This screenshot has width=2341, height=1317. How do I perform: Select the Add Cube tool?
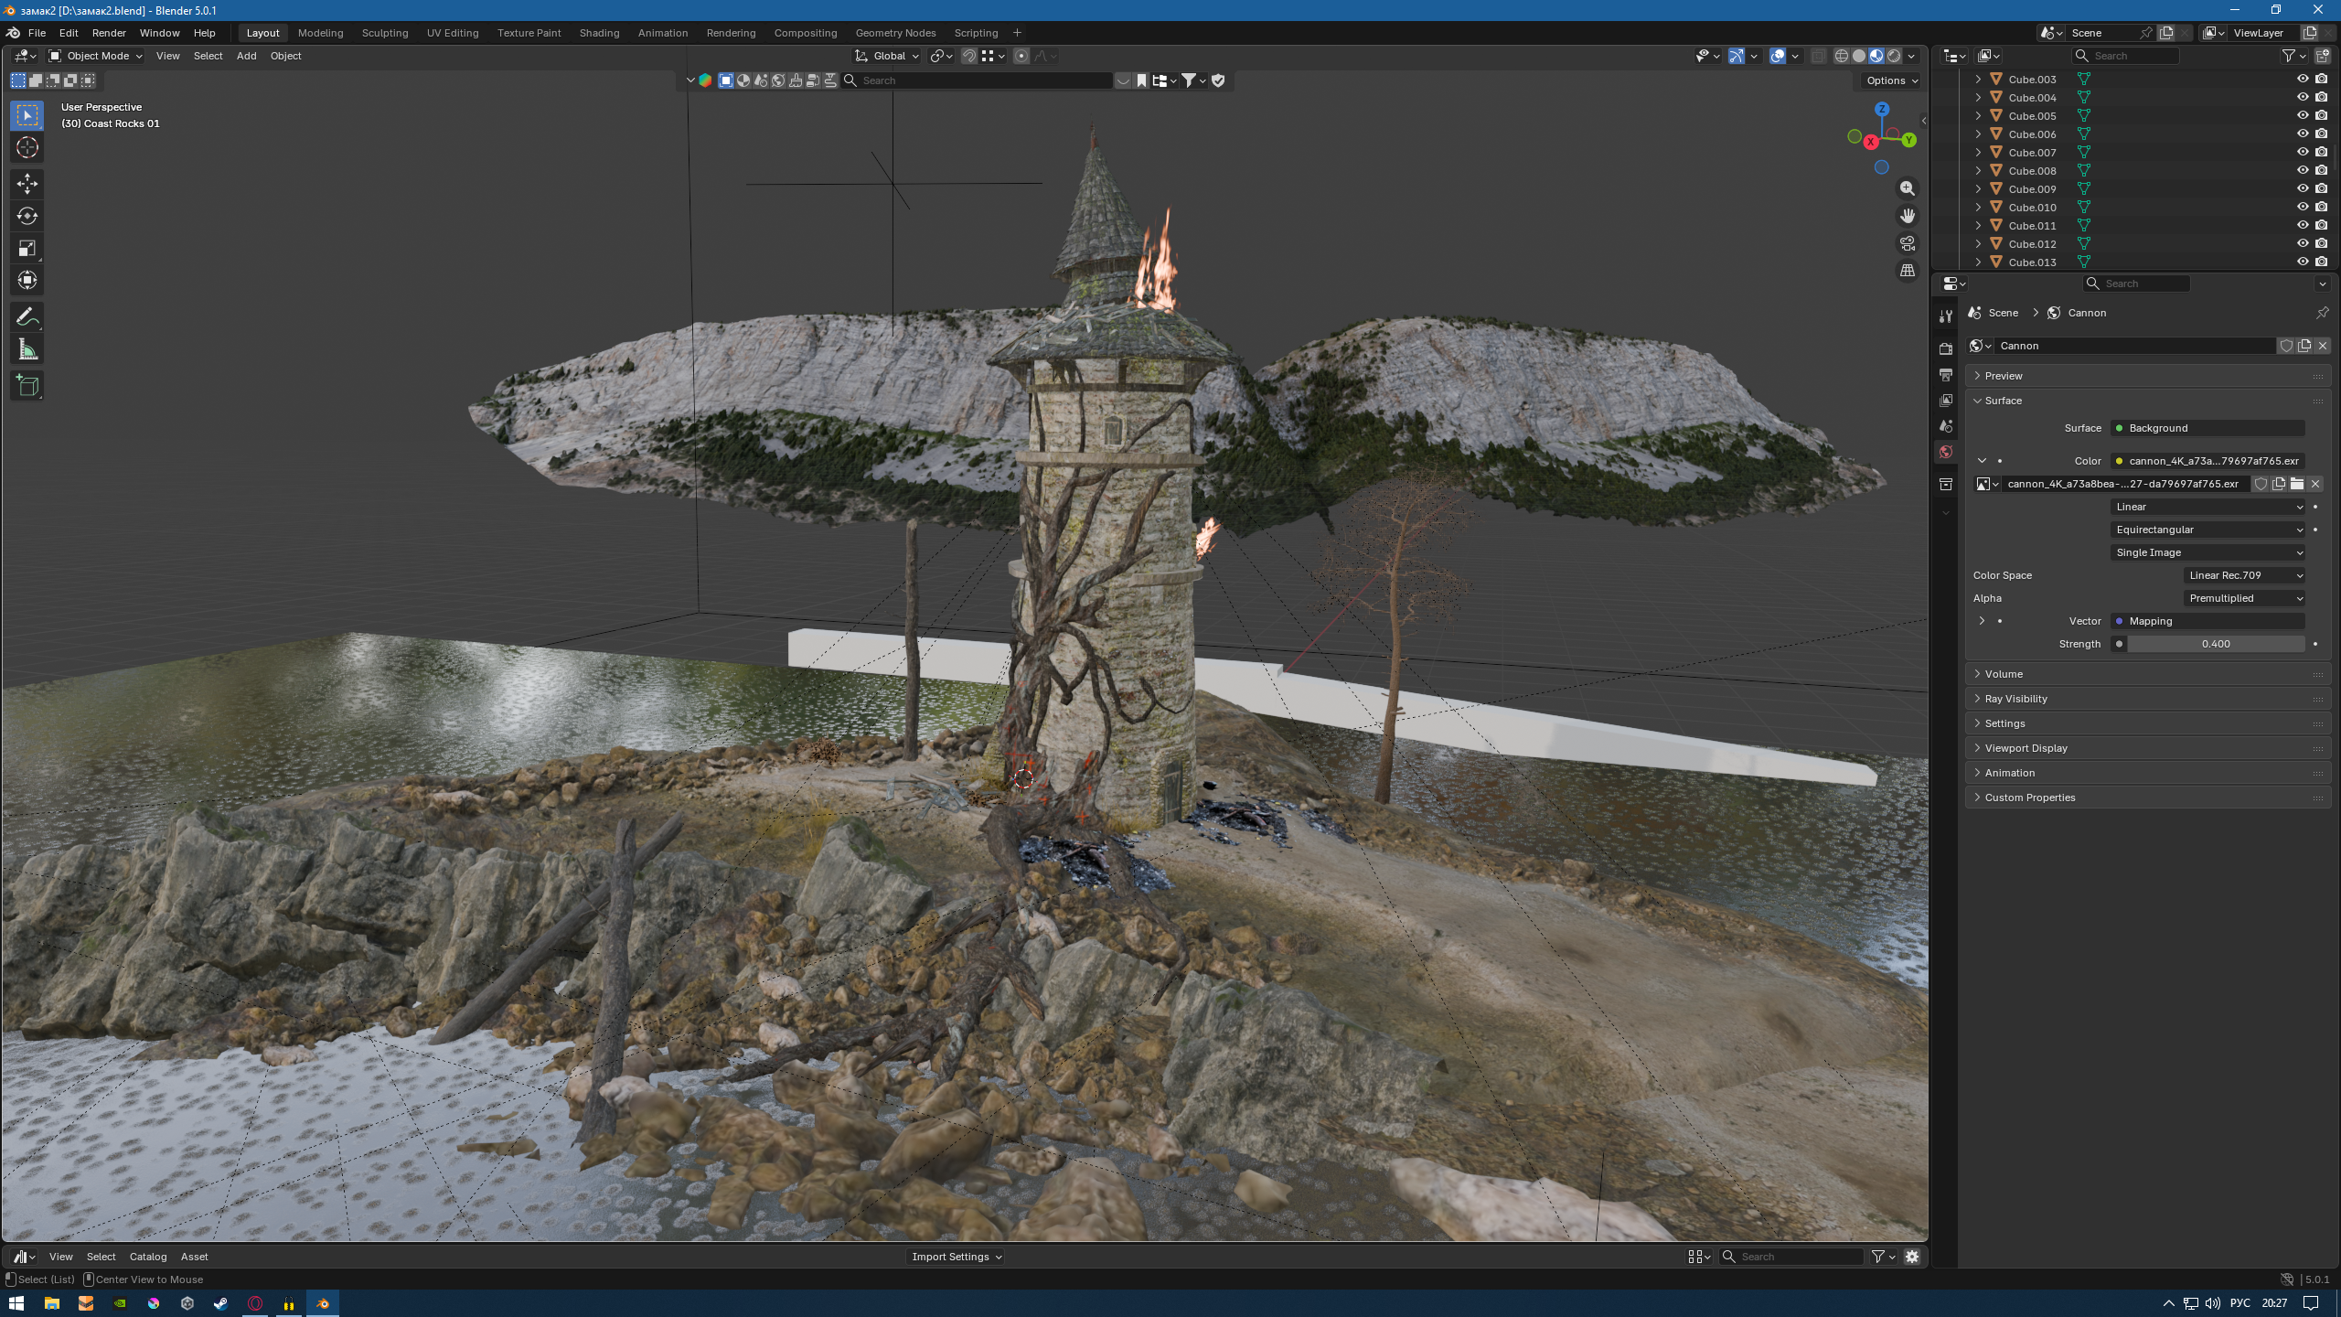[x=27, y=385]
